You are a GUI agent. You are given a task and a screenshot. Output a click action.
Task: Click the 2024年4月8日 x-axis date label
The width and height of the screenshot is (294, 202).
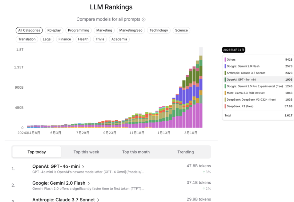[29, 133]
